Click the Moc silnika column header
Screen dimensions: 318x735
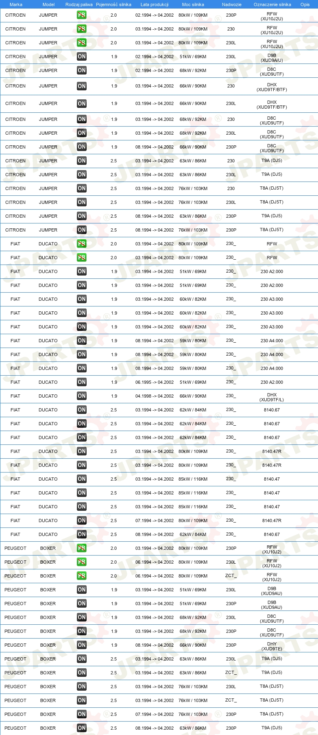click(193, 4)
